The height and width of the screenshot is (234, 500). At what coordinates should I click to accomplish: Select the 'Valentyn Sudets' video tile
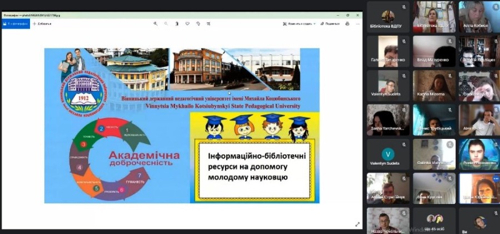tap(388, 86)
